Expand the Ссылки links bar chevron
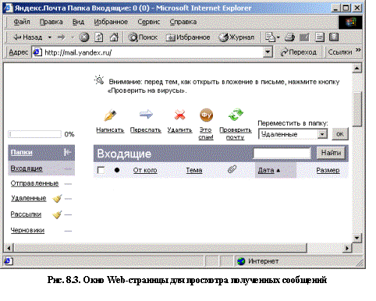The width and height of the screenshot is (376, 301). click(x=359, y=50)
